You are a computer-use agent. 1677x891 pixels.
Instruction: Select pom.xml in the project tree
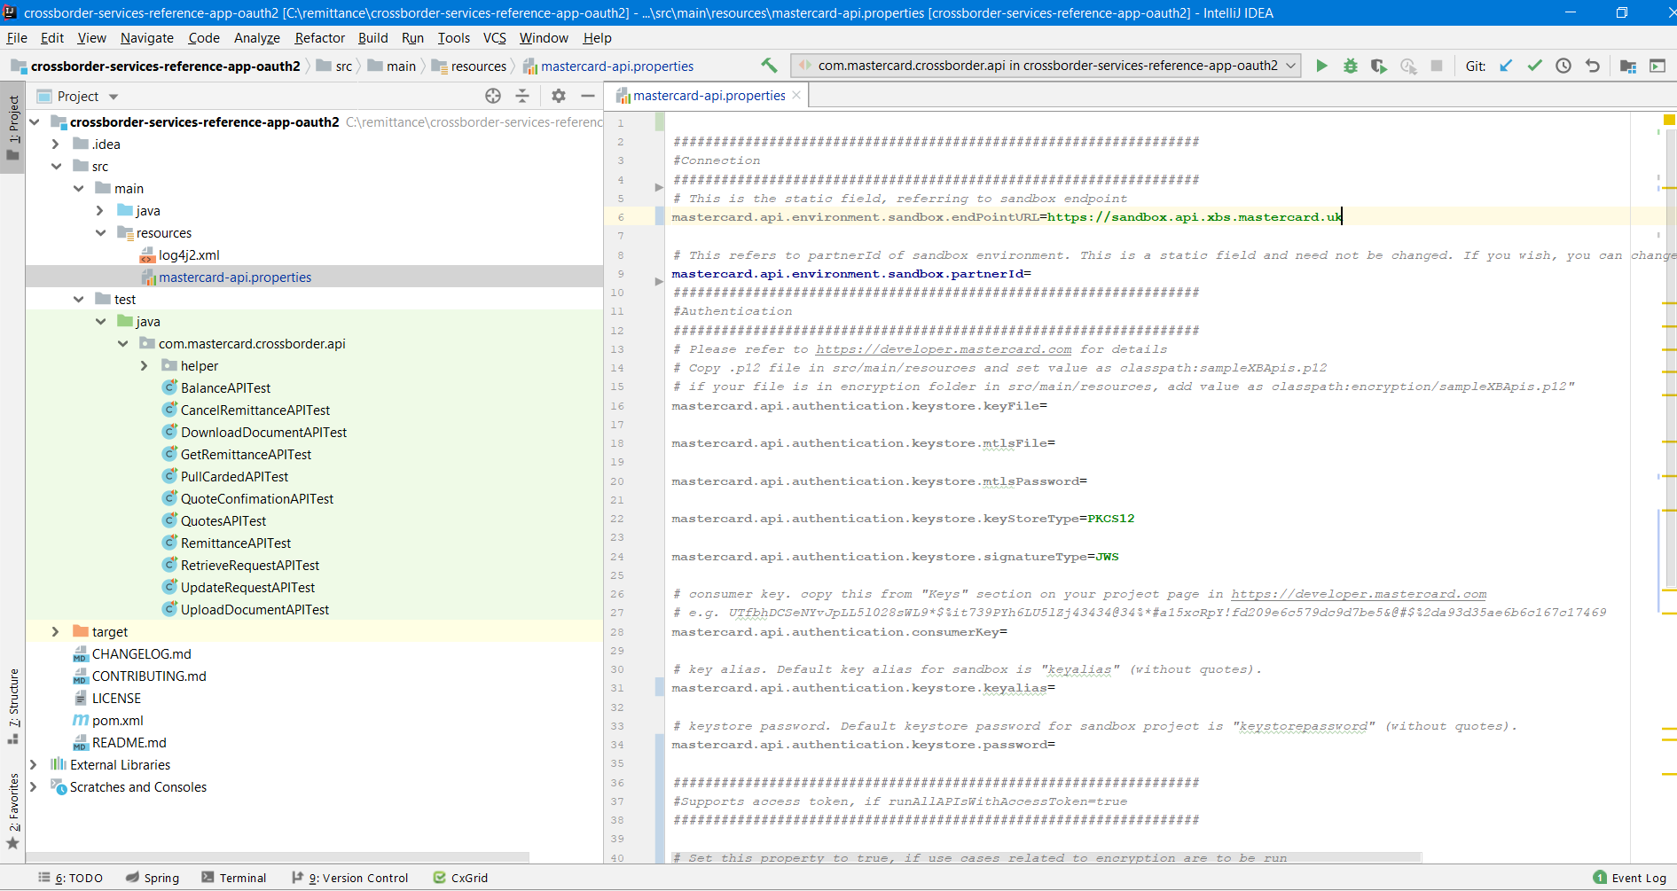[117, 720]
